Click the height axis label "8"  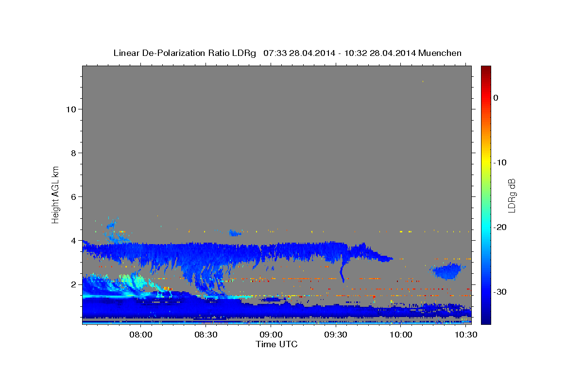pyautogui.click(x=73, y=153)
